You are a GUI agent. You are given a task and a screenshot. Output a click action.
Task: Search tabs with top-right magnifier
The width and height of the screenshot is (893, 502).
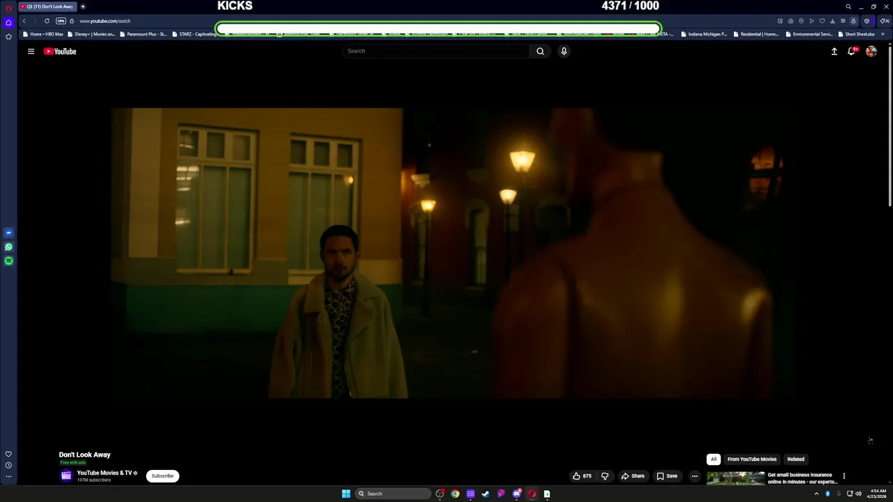[848, 6]
